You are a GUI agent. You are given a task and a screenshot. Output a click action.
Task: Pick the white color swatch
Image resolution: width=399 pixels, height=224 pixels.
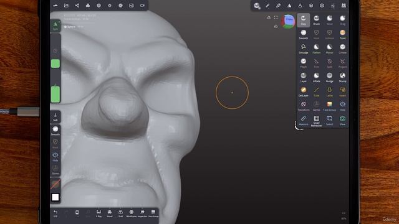point(55,197)
